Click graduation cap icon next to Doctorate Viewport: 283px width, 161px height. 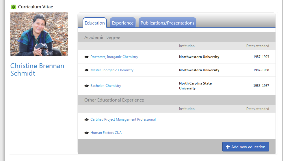click(x=87, y=57)
